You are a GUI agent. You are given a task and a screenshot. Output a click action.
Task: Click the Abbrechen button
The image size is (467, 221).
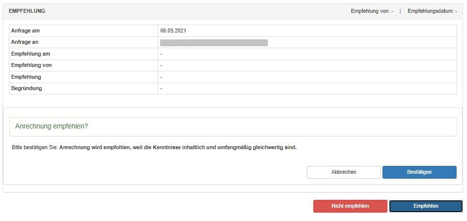(343, 172)
